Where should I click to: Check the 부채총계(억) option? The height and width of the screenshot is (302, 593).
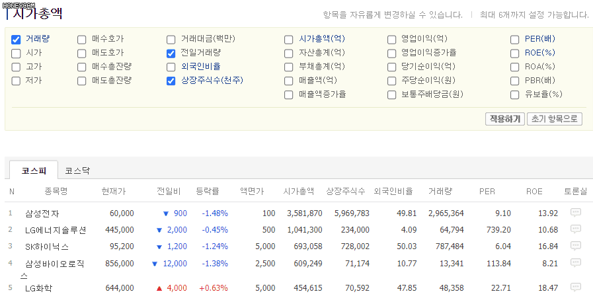pyautogui.click(x=288, y=67)
